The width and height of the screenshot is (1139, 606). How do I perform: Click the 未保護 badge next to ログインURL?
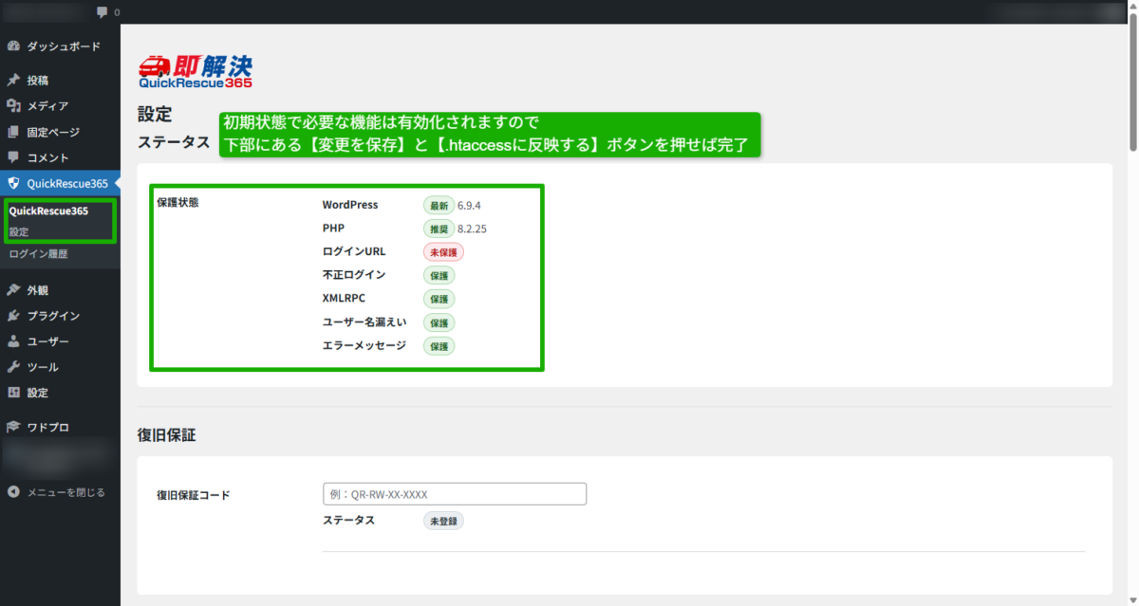443,252
